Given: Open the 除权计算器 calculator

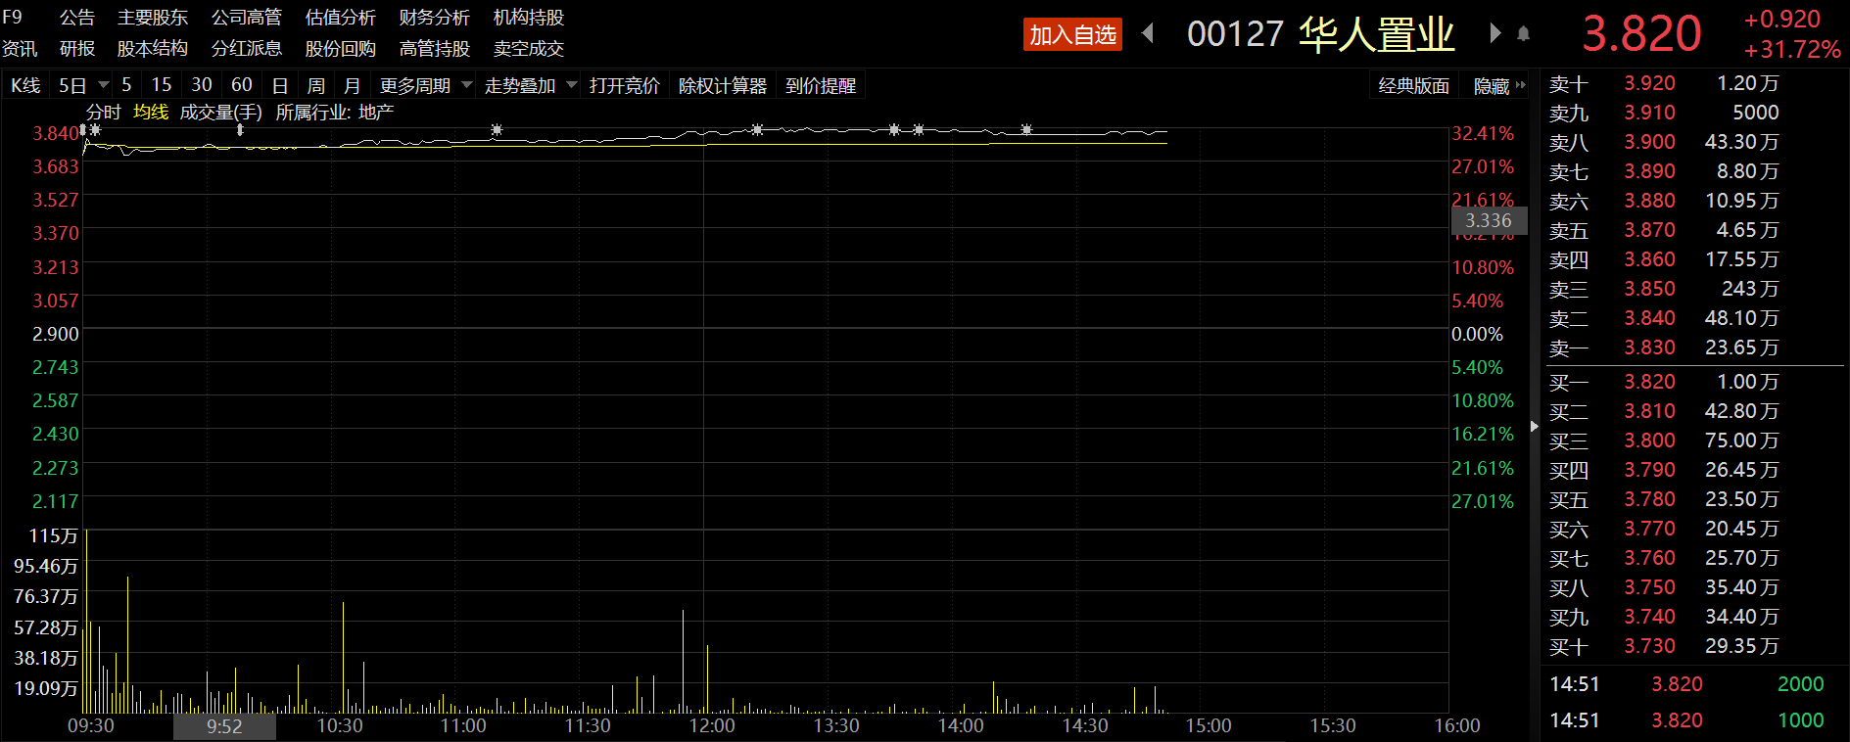Looking at the screenshot, I should click(x=722, y=85).
